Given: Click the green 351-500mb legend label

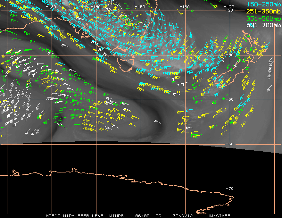Looking at the screenshot, I should point(263,19).
